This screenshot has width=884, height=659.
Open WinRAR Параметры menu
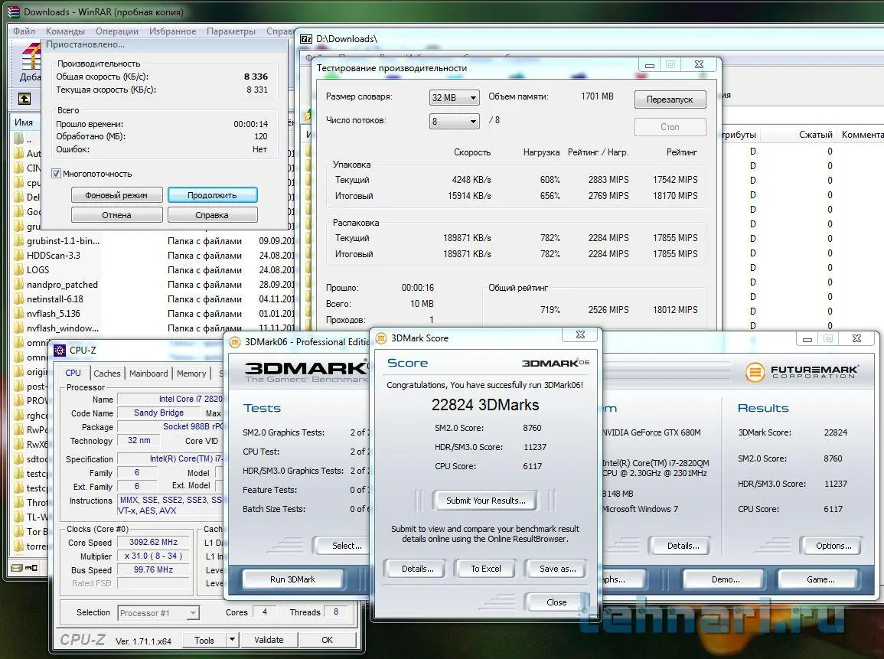[x=231, y=31]
